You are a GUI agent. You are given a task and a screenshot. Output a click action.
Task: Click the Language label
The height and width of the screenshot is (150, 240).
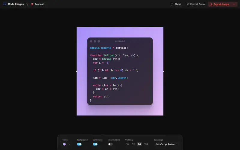158,140
